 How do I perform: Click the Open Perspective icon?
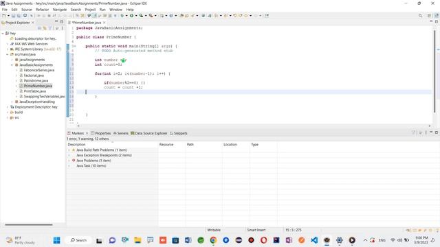pos(429,16)
